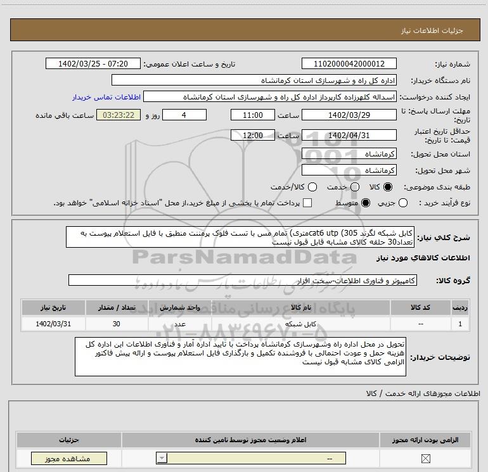Toggle the الزامی بودن ارائه مجوز checkbox
The height and width of the screenshot is (472, 488).
pos(425,458)
